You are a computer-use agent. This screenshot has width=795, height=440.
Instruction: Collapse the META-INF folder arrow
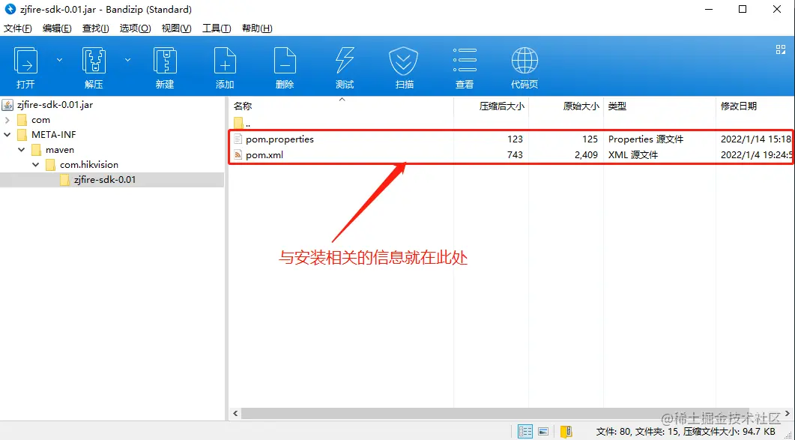click(7, 135)
